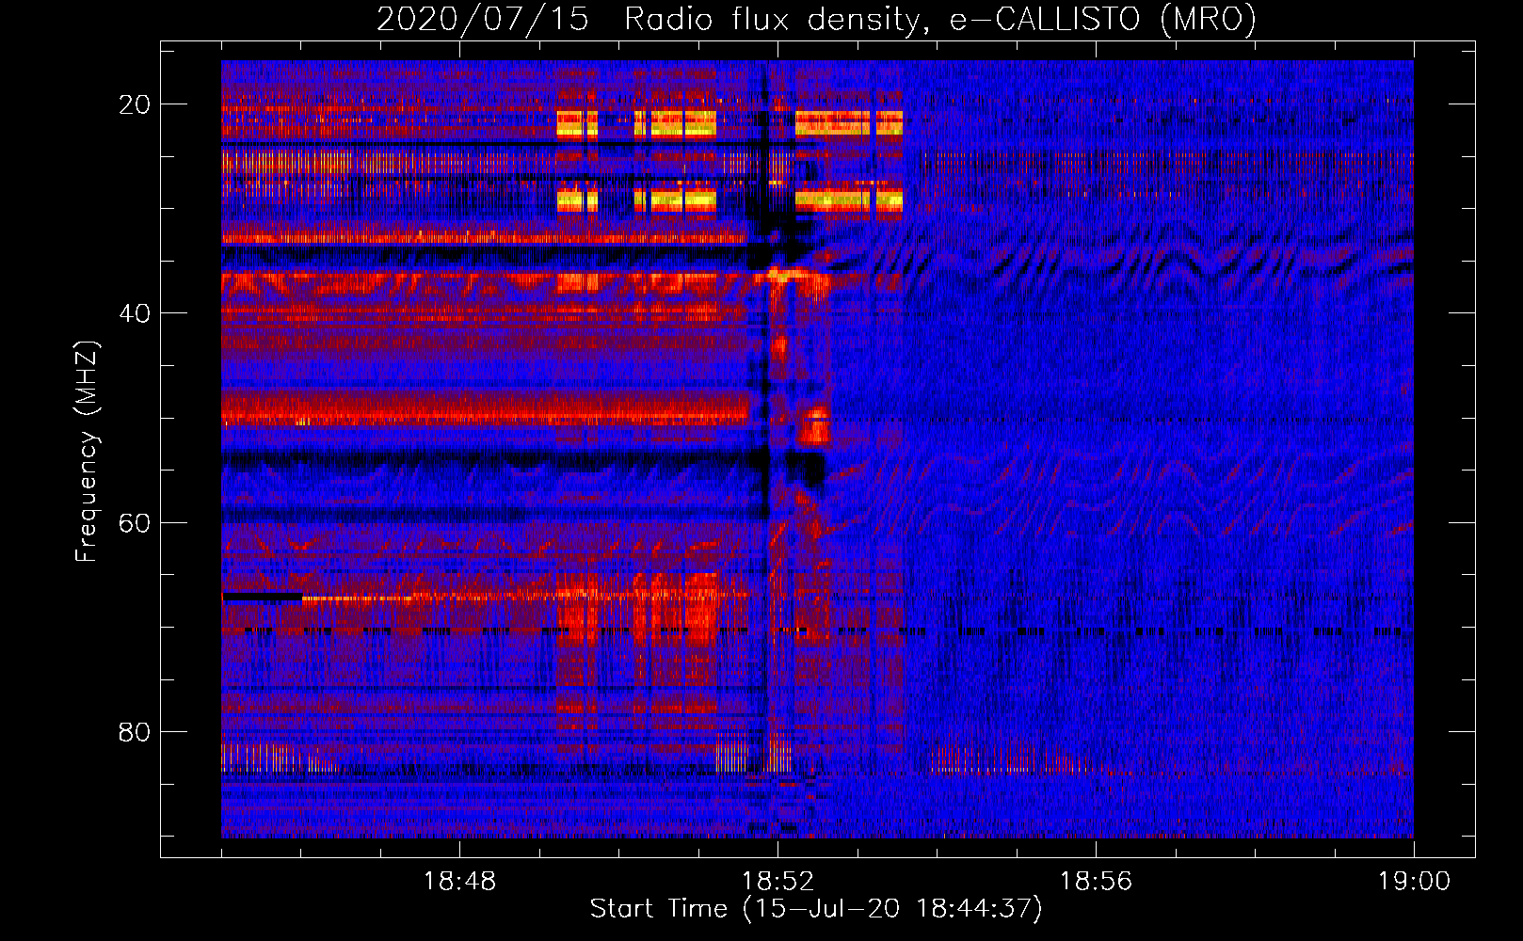
Task: Click the 20 MHz frequency tick label
Action: pyautogui.click(x=135, y=104)
